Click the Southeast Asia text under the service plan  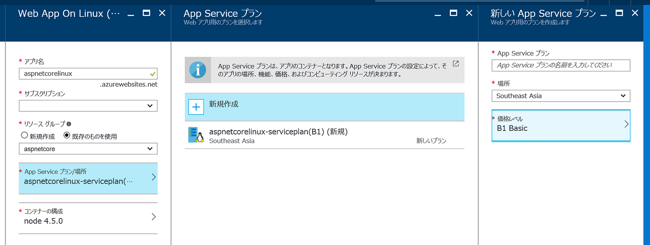pyautogui.click(x=232, y=141)
